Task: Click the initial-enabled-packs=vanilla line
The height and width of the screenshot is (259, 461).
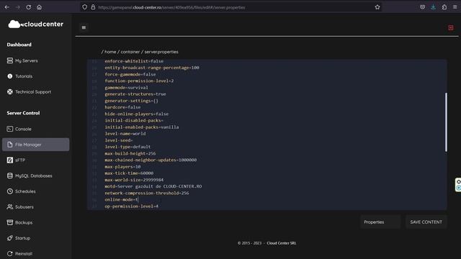Action: [x=142, y=127]
